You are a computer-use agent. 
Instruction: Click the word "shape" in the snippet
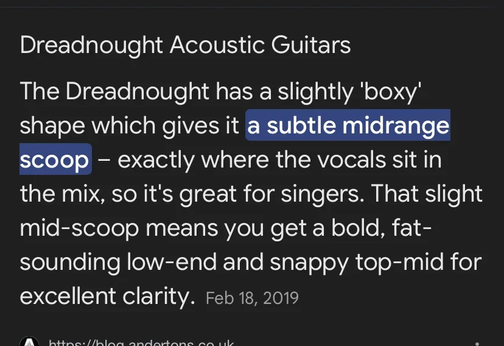point(52,125)
